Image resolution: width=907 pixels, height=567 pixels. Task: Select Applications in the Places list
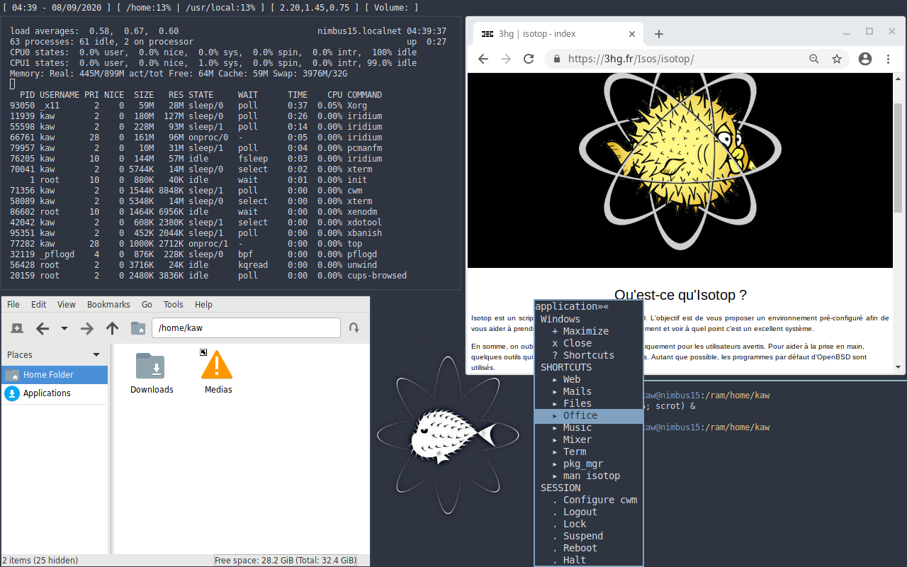[47, 393]
